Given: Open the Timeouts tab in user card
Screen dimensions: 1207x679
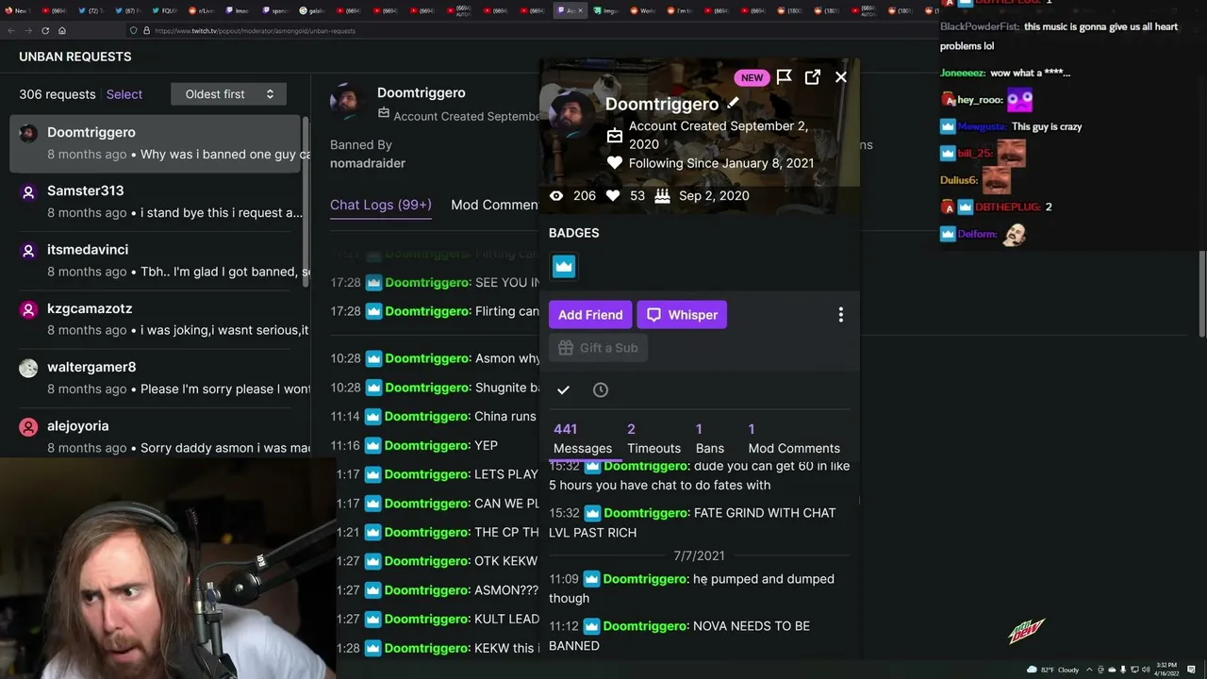Looking at the screenshot, I should pyautogui.click(x=653, y=439).
